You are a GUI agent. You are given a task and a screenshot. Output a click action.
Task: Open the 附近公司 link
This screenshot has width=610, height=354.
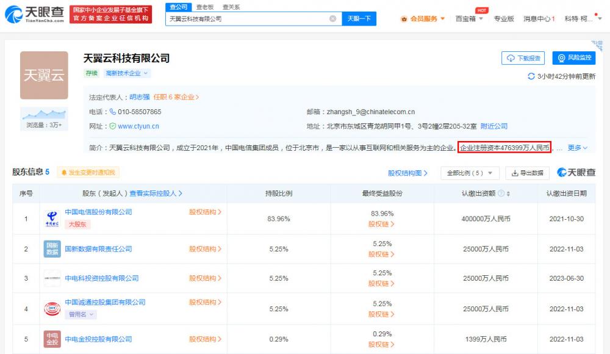(x=494, y=126)
